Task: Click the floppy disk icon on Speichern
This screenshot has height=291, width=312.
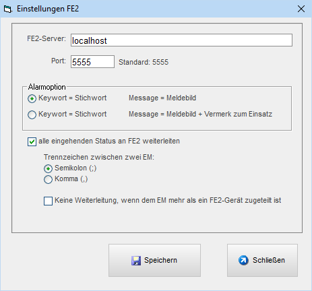Action: pos(136,261)
